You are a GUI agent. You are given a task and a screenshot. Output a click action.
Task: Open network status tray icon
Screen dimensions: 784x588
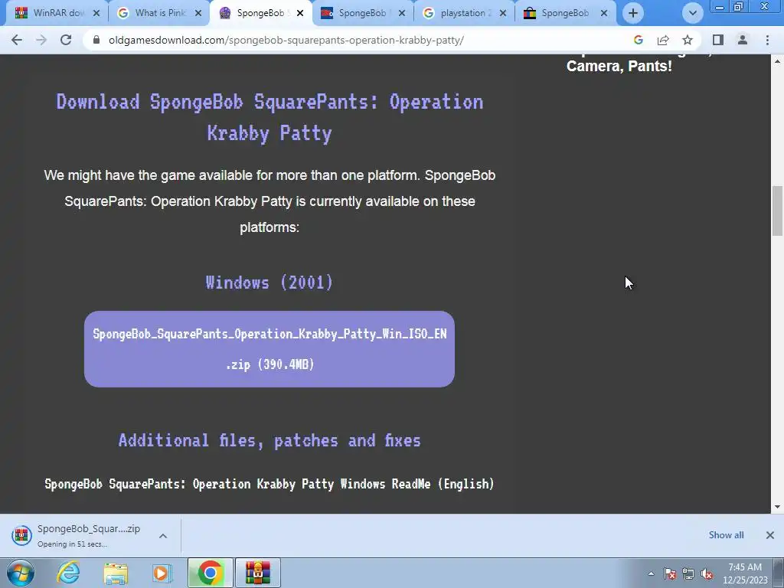[688, 573]
